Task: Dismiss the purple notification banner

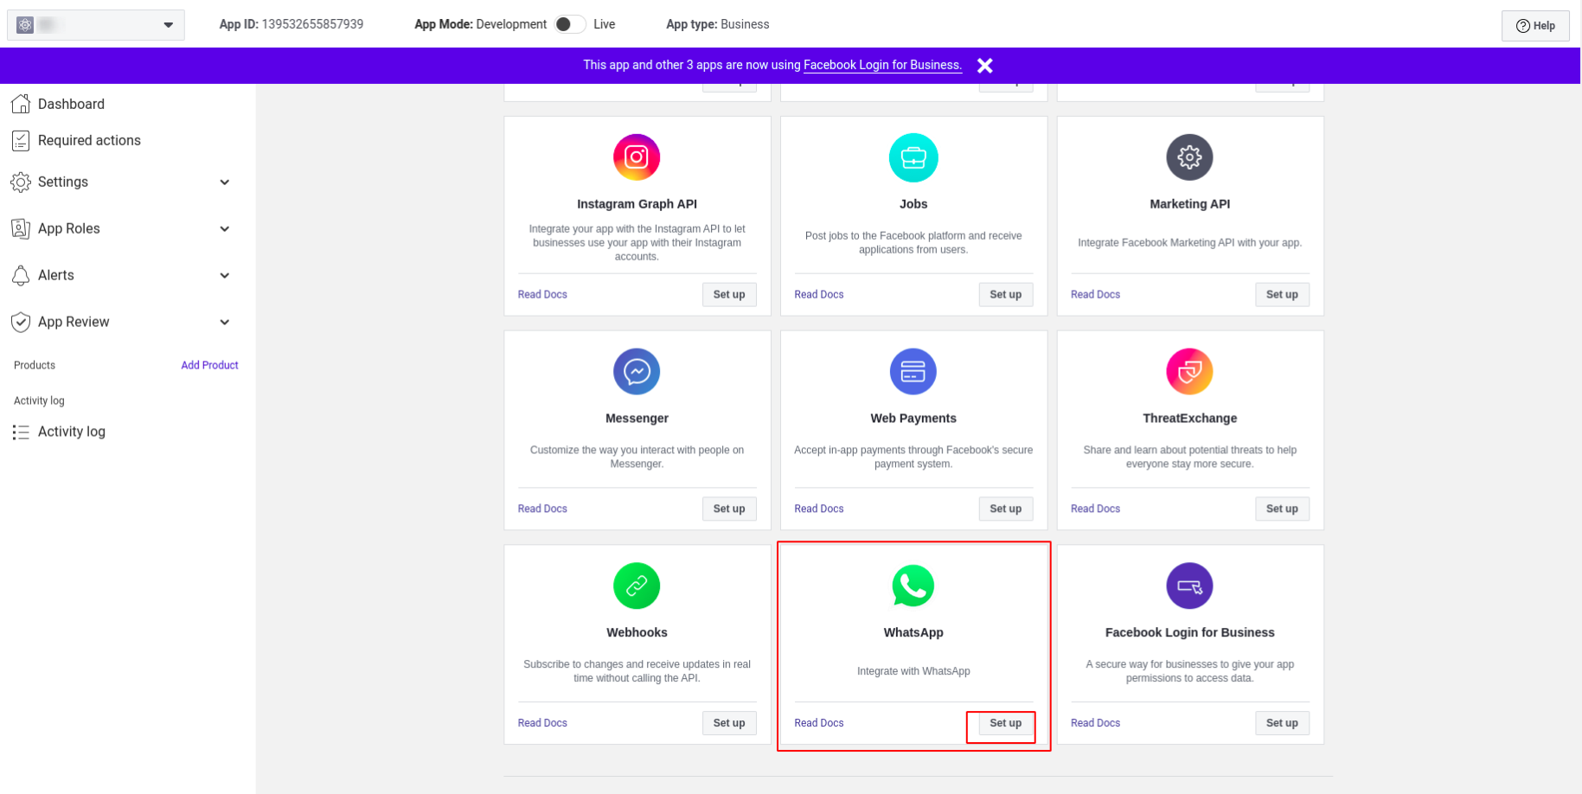Action: click(x=984, y=66)
